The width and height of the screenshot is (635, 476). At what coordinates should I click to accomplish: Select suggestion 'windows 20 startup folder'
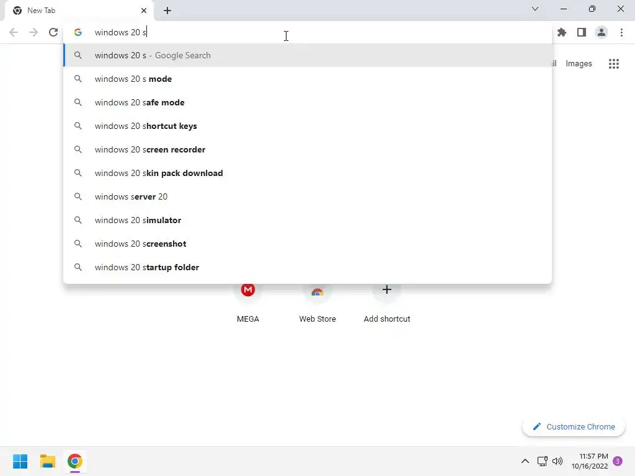coord(308,267)
